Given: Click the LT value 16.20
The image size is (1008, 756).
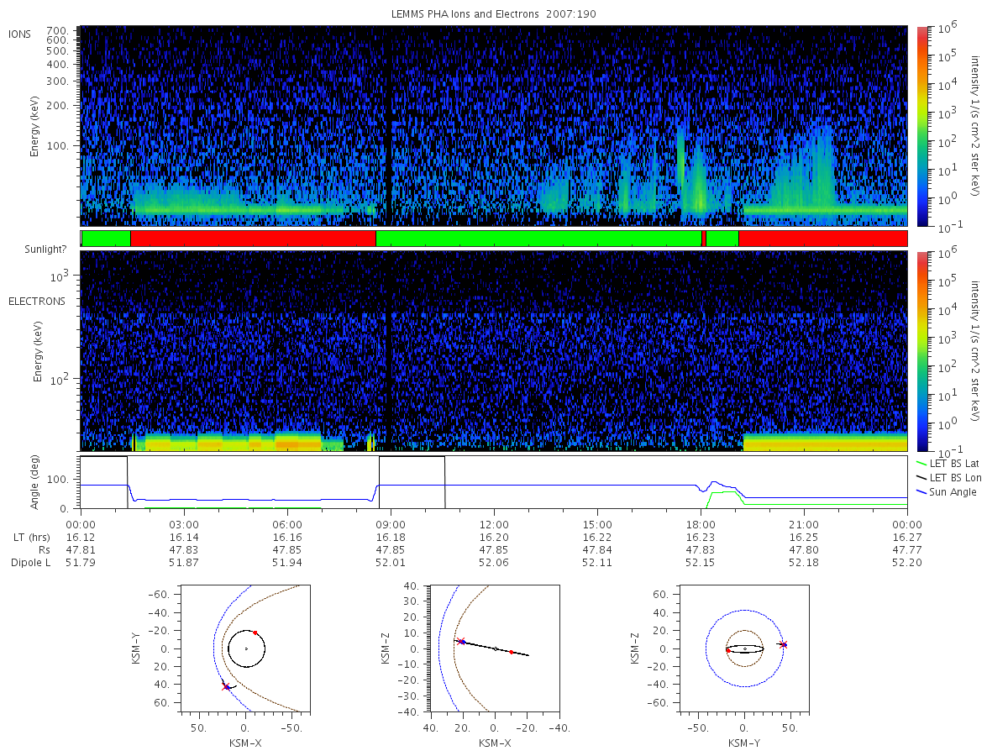Looking at the screenshot, I should (494, 536).
